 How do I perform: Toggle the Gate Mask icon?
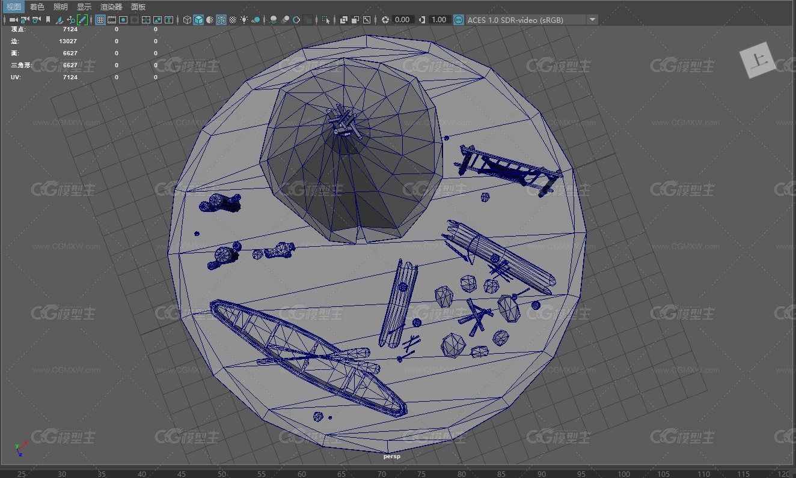click(135, 20)
